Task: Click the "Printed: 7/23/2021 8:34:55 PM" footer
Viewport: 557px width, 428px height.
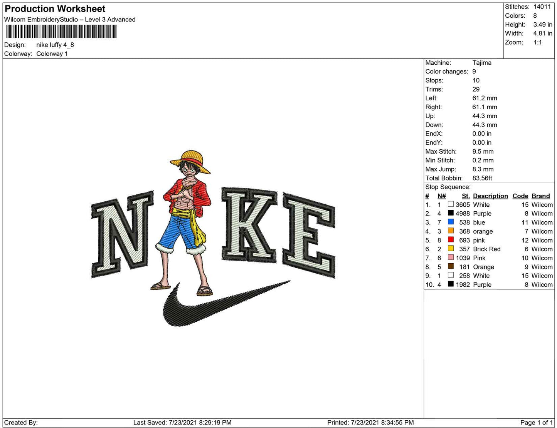Action: tap(370, 423)
